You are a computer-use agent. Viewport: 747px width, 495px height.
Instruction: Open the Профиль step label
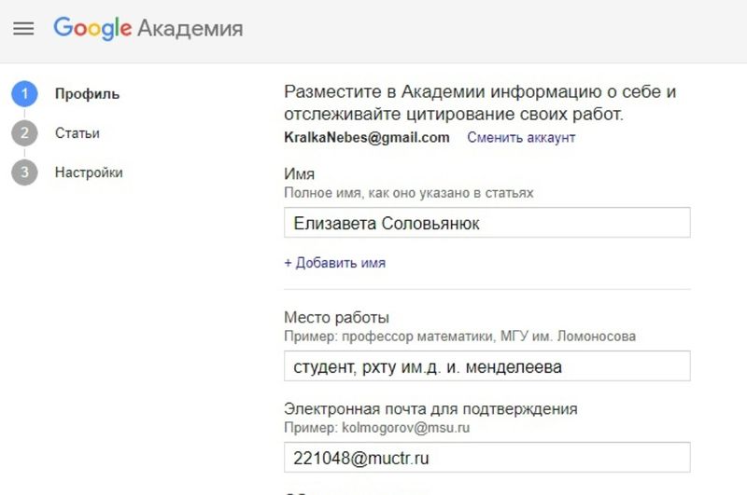87,94
